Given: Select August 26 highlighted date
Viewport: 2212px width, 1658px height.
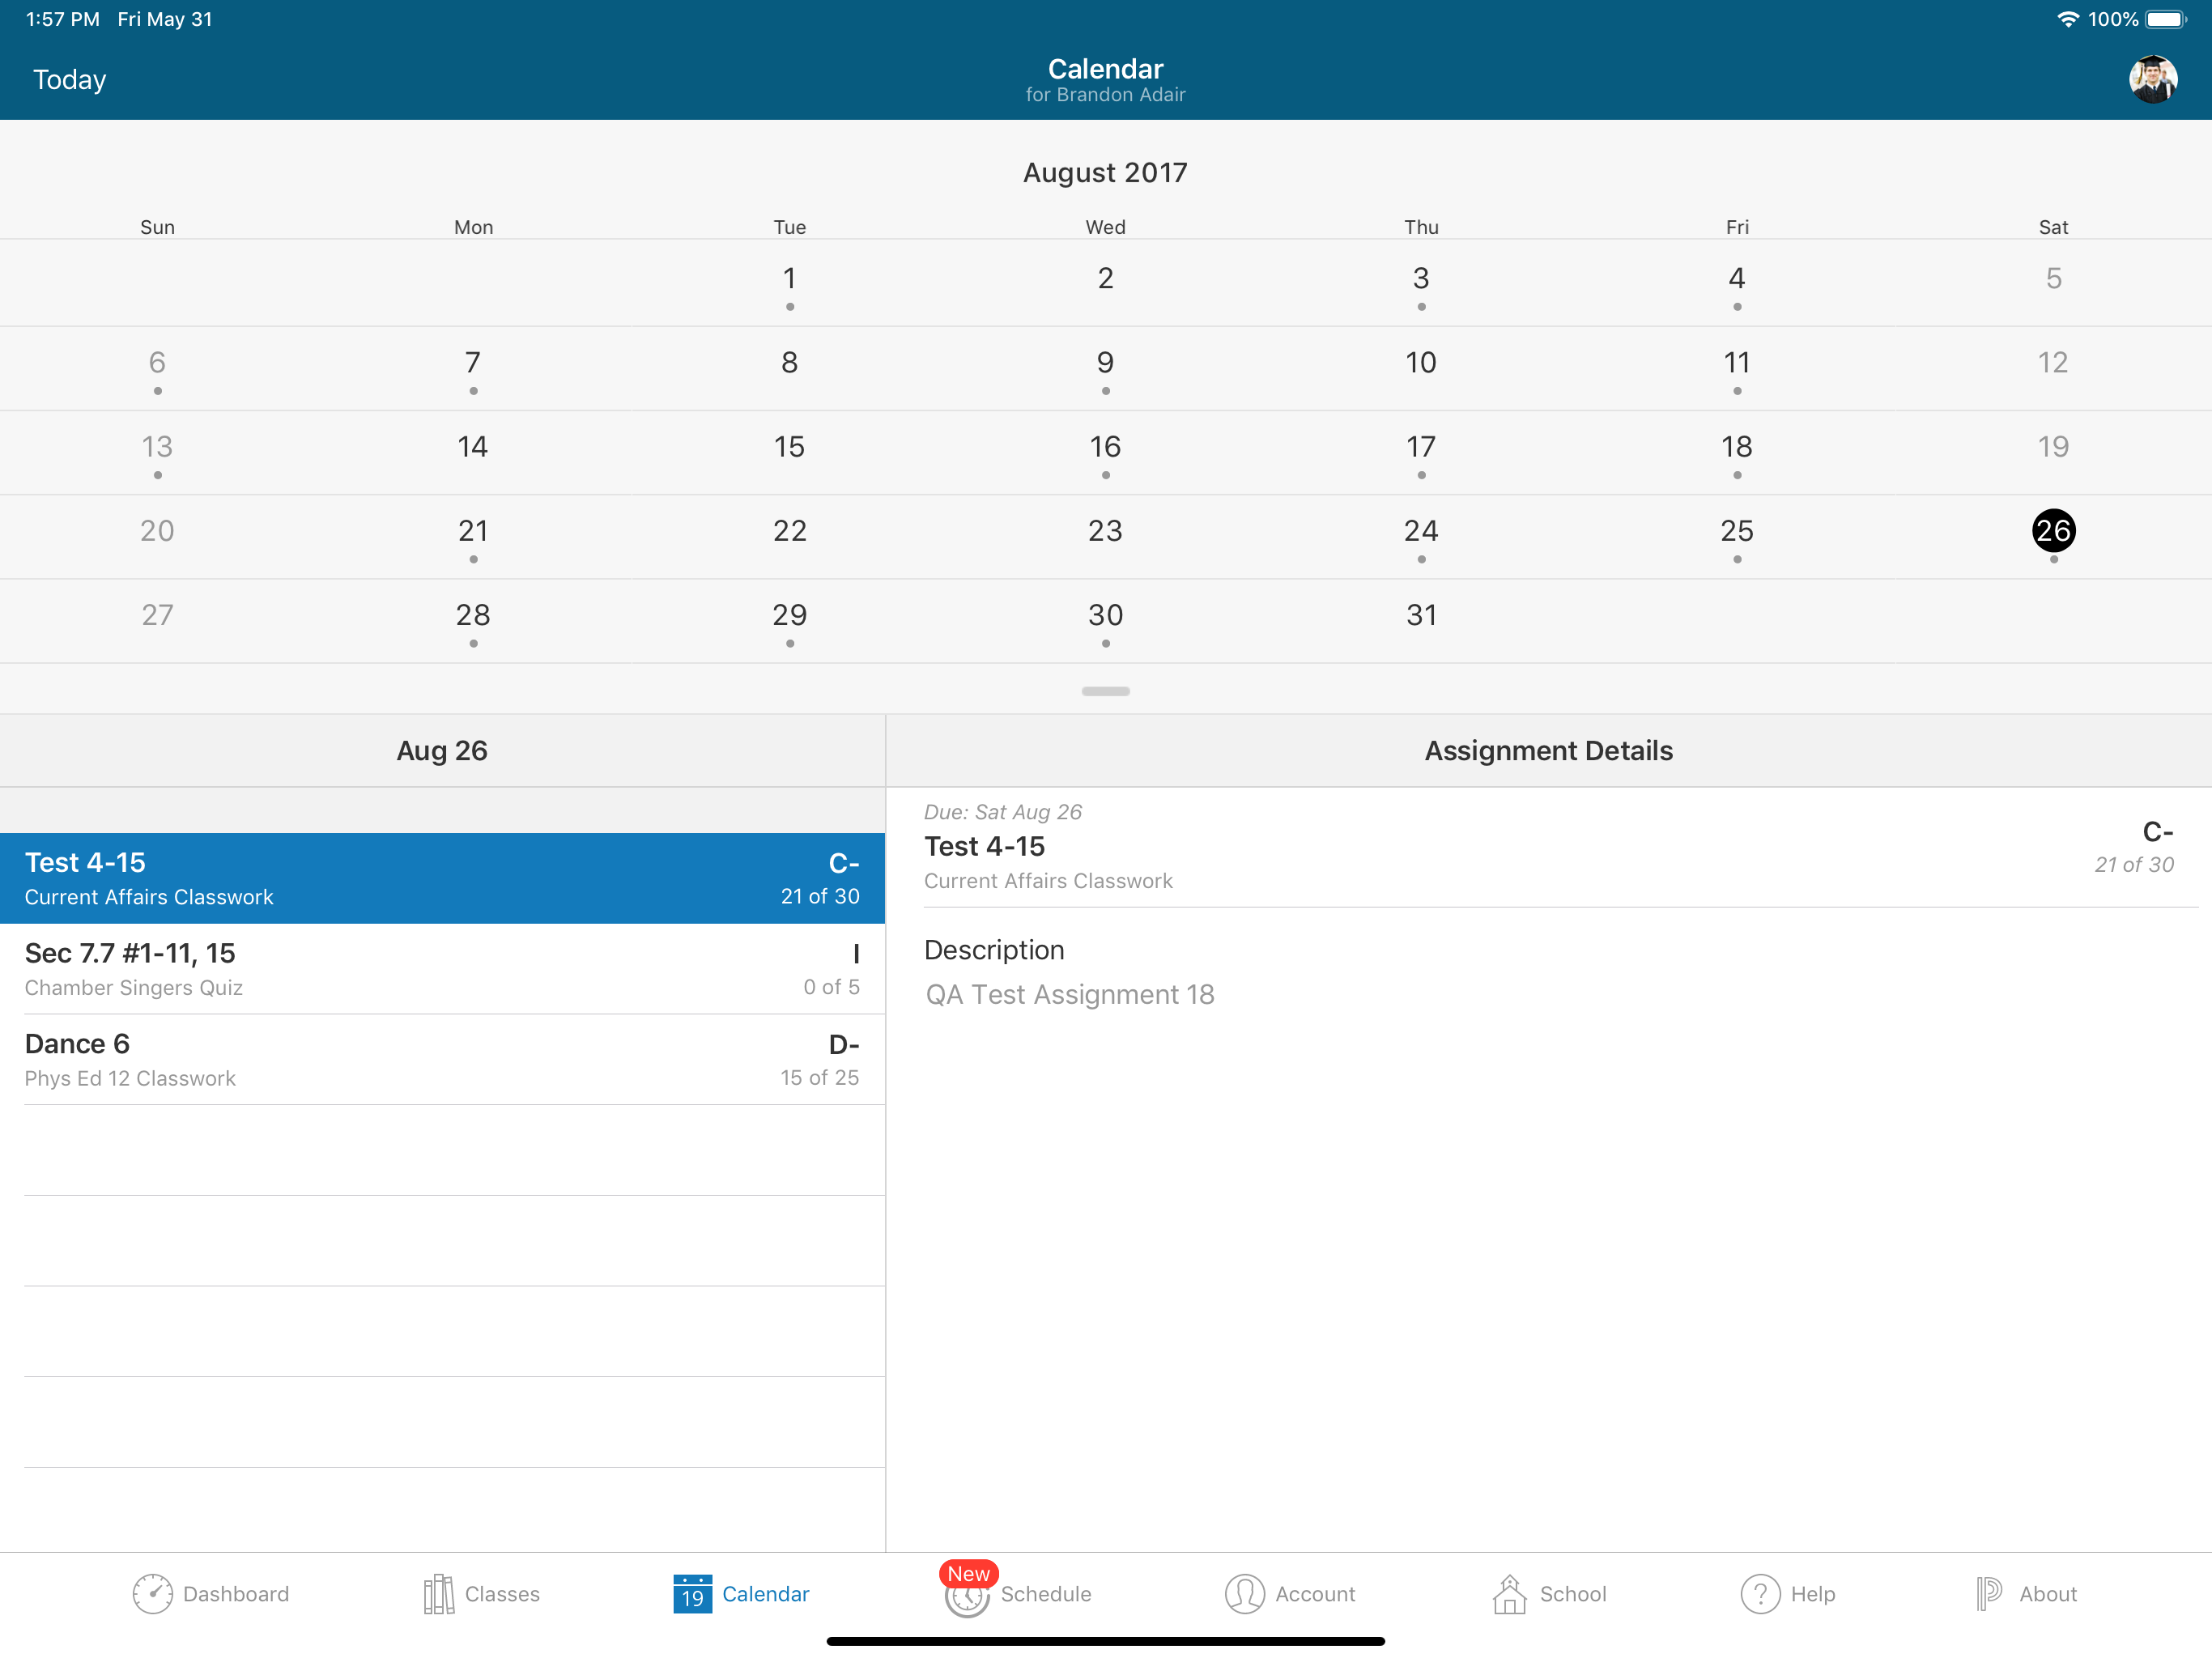Looking at the screenshot, I should 2053,531.
